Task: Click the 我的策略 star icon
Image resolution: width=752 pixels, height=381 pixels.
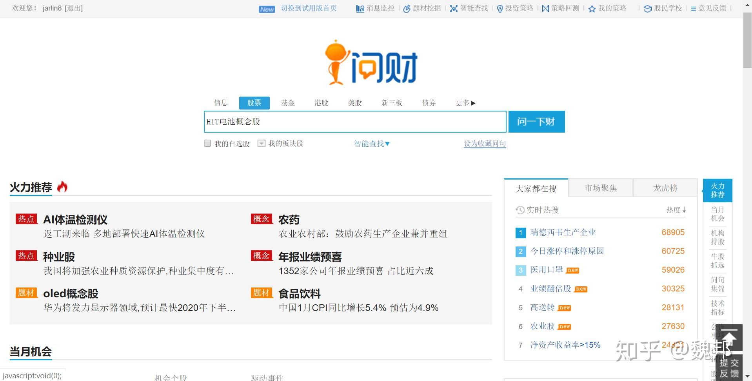Action: coord(592,9)
